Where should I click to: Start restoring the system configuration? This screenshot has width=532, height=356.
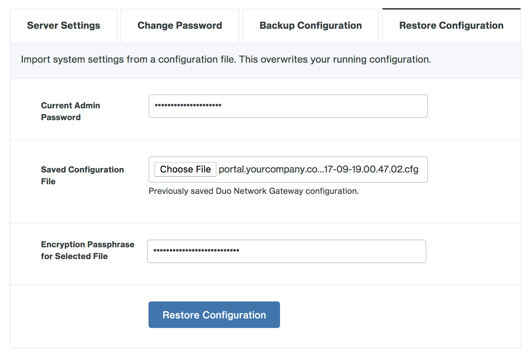pyautogui.click(x=214, y=315)
